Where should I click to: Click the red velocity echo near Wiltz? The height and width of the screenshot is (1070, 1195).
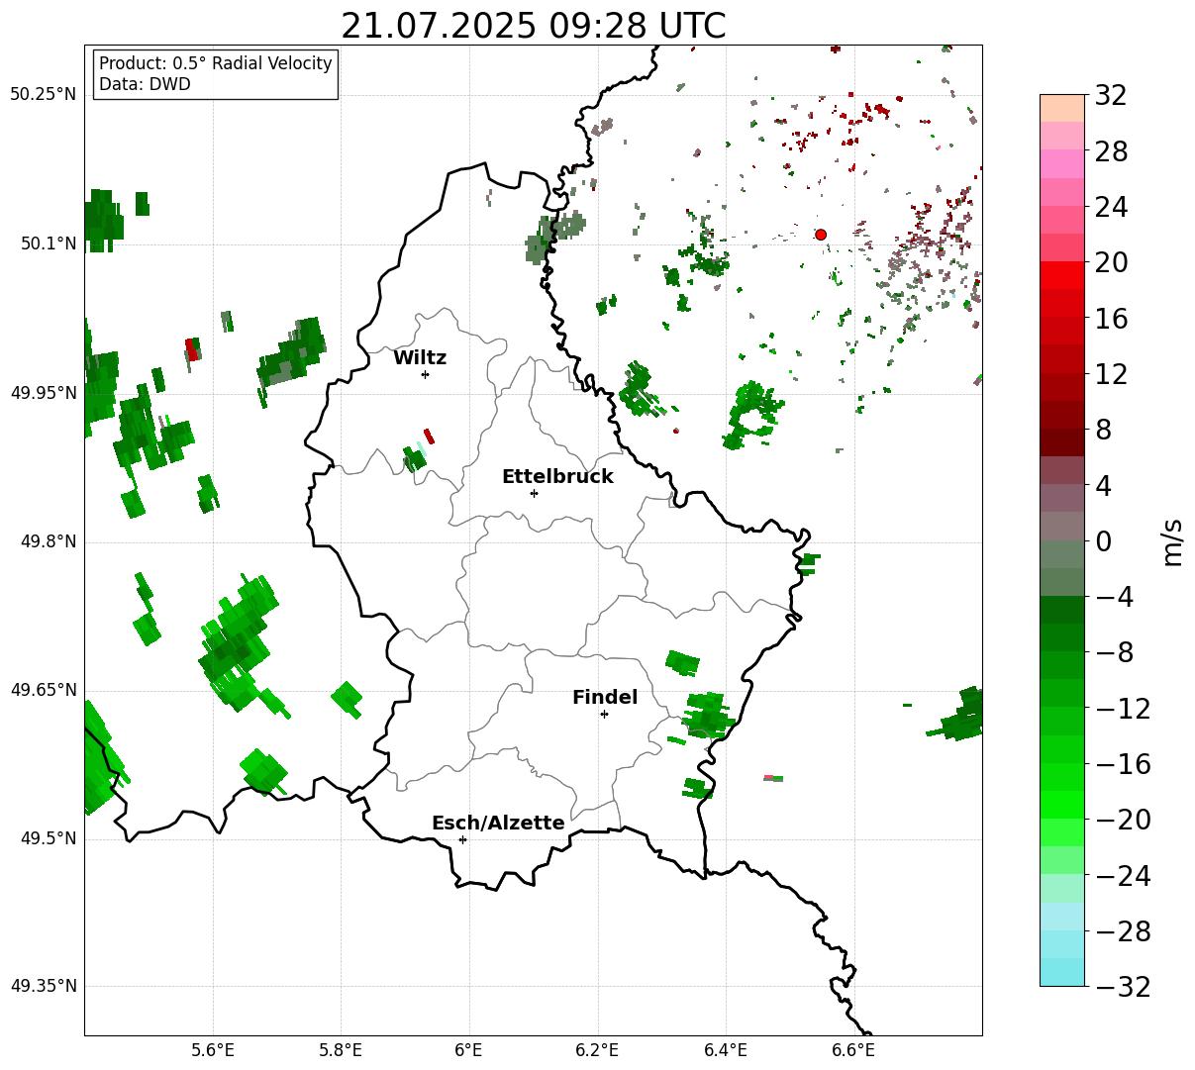tap(429, 437)
